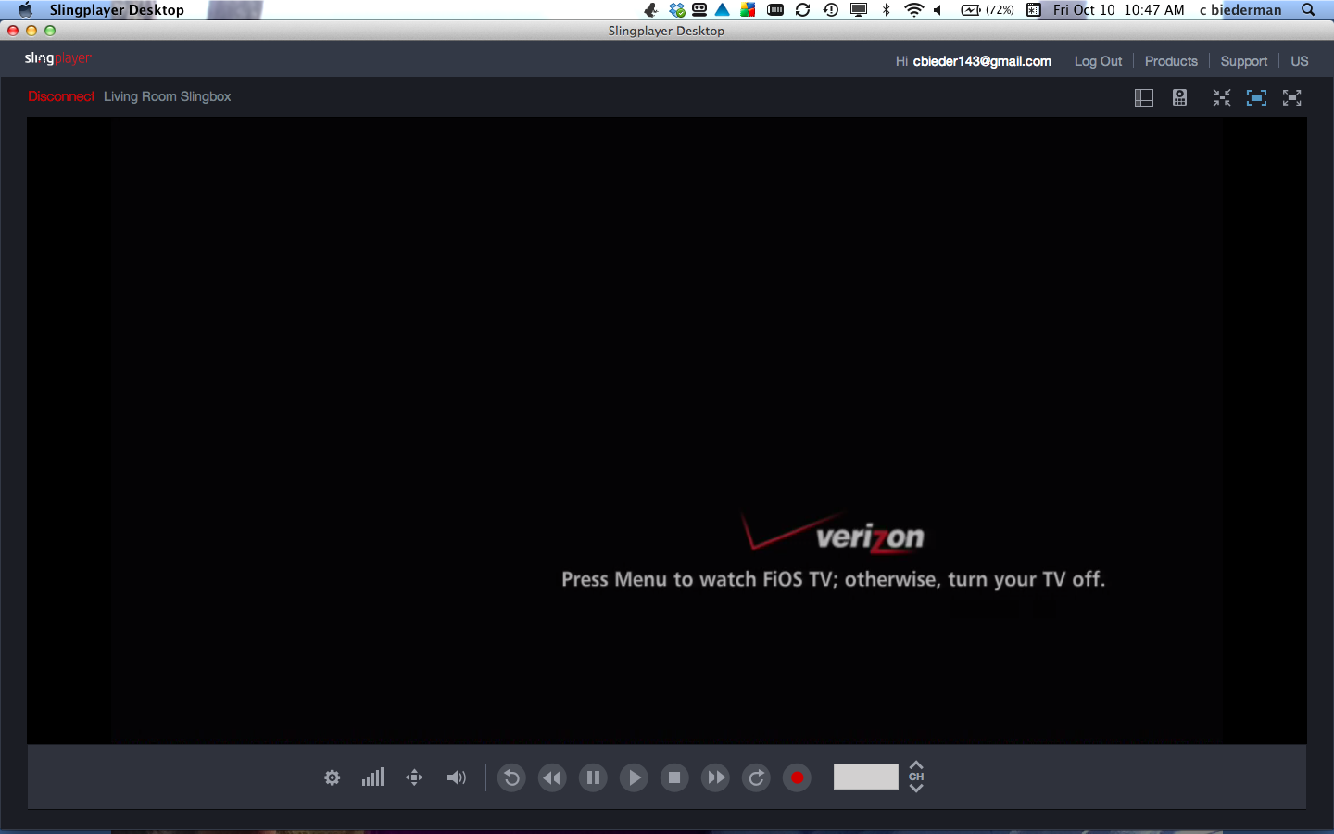This screenshot has width=1334, height=834.
Task: Click the red Disconnect link
Action: 61,96
